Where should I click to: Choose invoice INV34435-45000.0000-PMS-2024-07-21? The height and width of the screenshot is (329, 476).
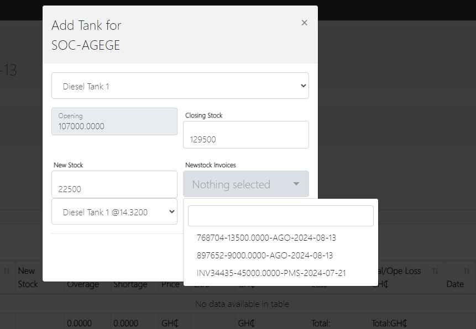(271, 273)
